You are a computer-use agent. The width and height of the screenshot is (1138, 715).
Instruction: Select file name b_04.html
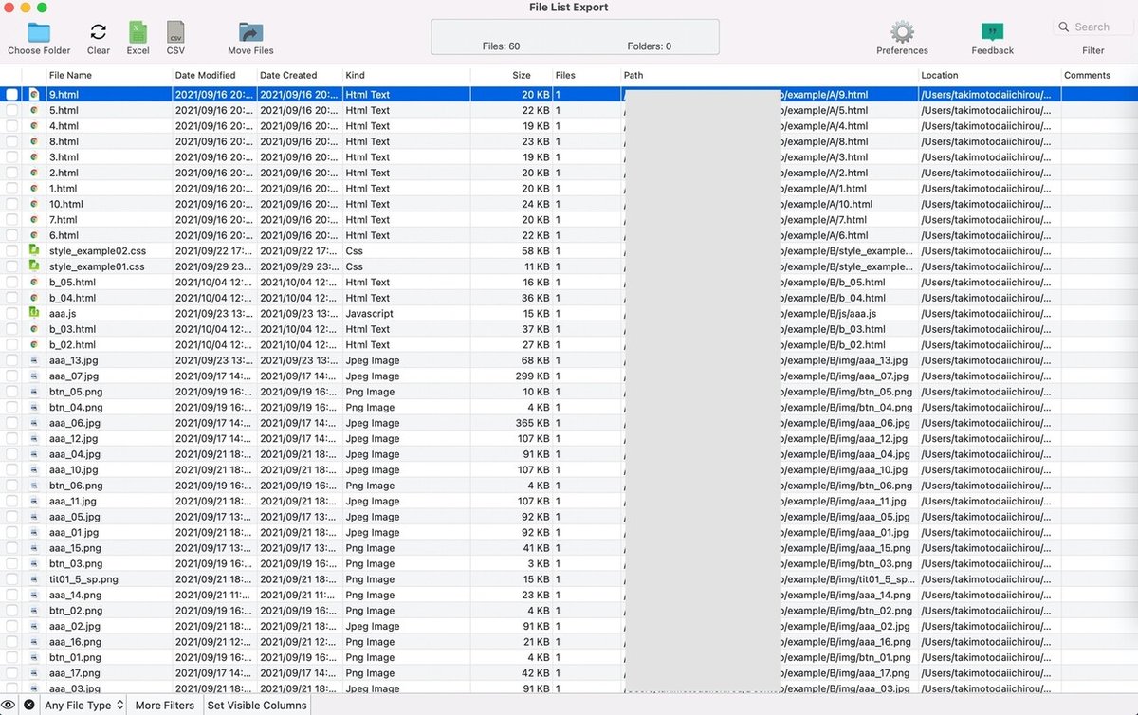(x=72, y=298)
